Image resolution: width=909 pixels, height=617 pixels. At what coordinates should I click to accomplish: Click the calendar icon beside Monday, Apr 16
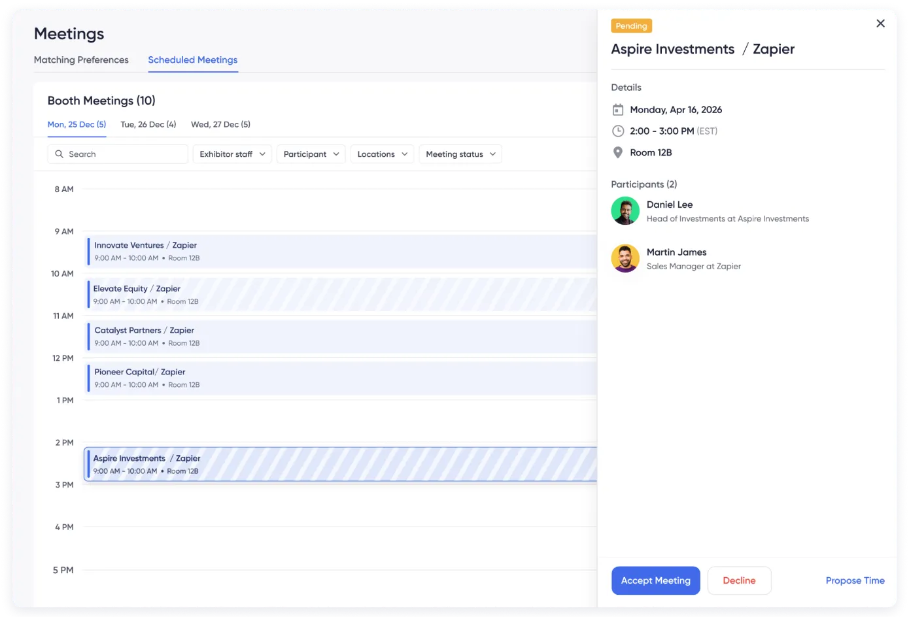pyautogui.click(x=617, y=110)
